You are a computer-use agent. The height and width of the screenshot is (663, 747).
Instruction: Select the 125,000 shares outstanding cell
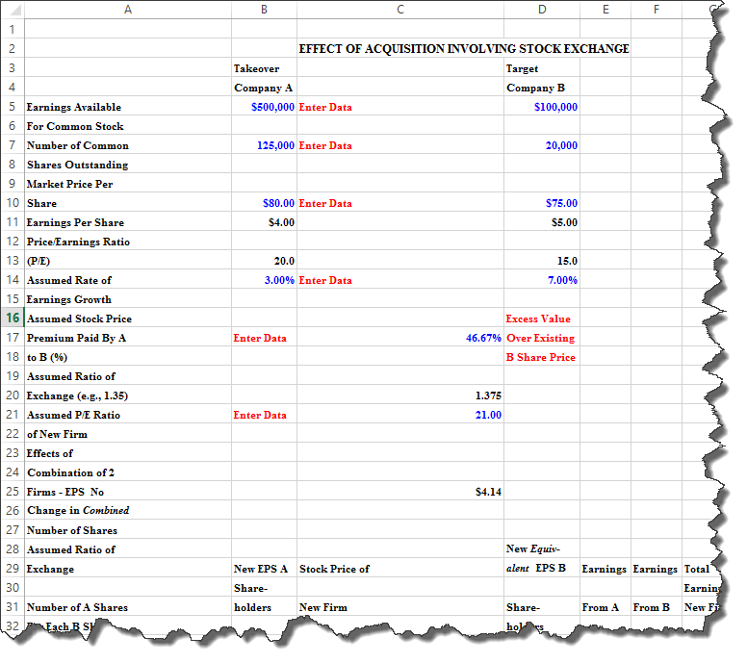coord(265,145)
